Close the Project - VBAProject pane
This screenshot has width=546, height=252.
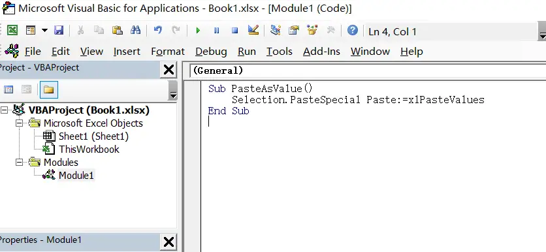pyautogui.click(x=169, y=70)
